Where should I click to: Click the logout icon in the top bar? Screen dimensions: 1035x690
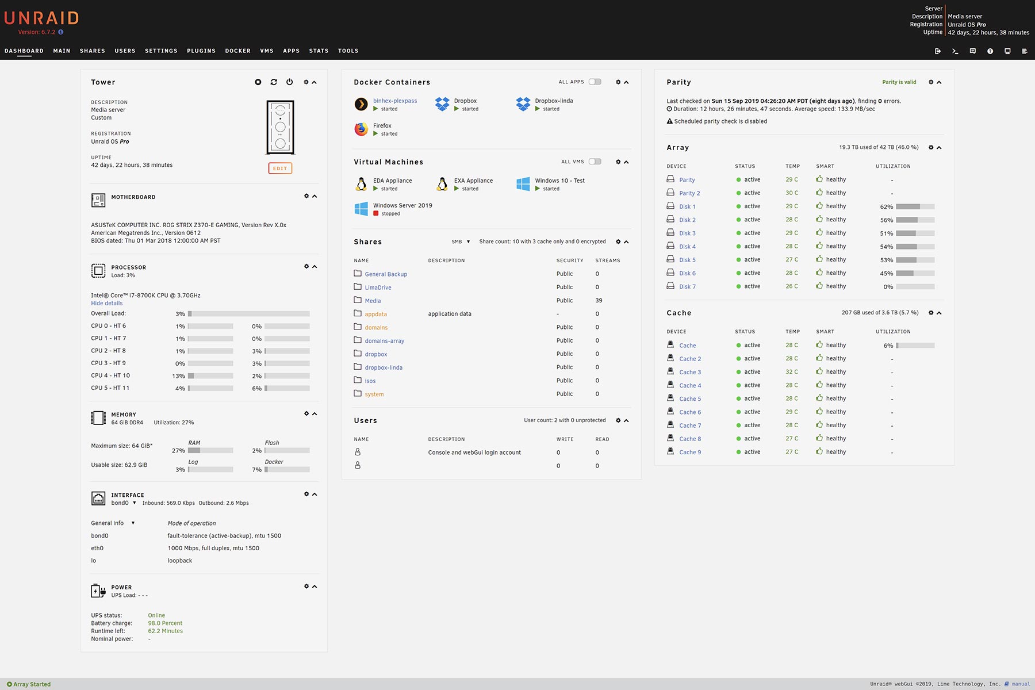(x=938, y=51)
